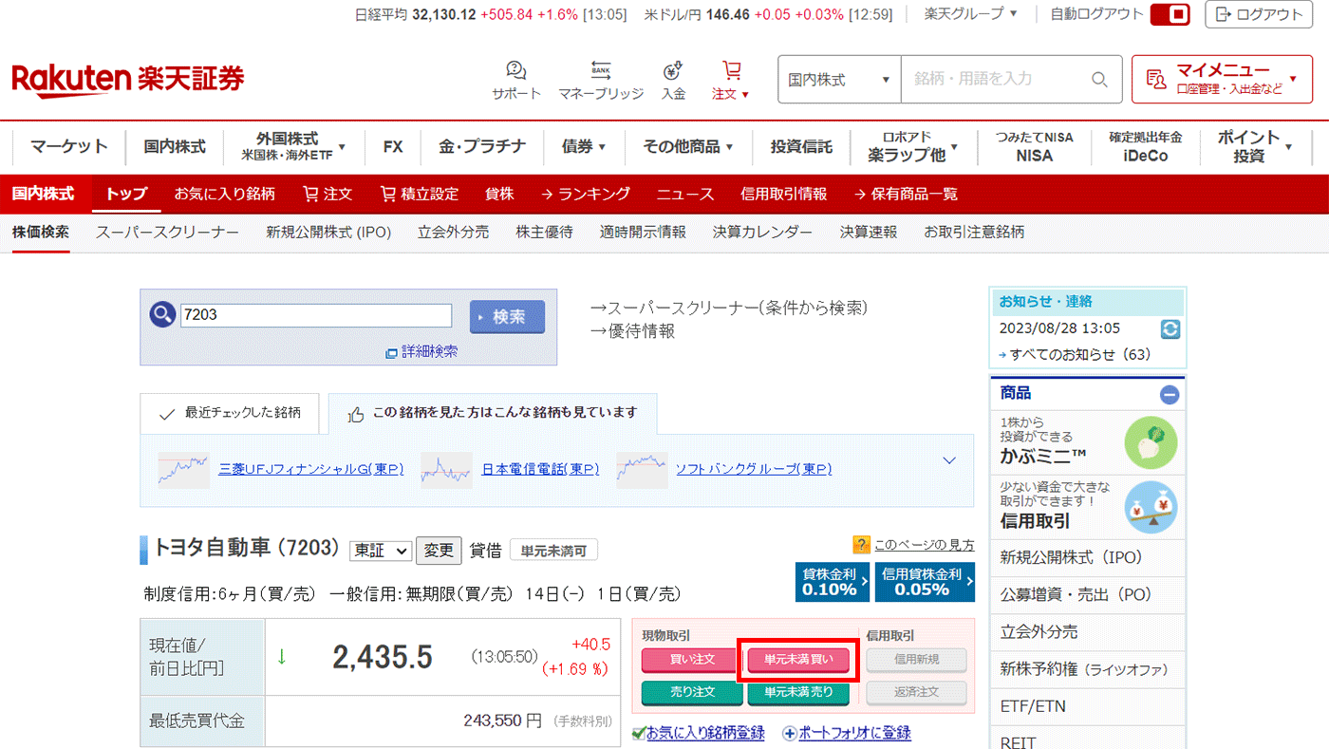Switch to the 株主優待 sub-tab
Viewport: 1329px width, 749px height.
[545, 232]
